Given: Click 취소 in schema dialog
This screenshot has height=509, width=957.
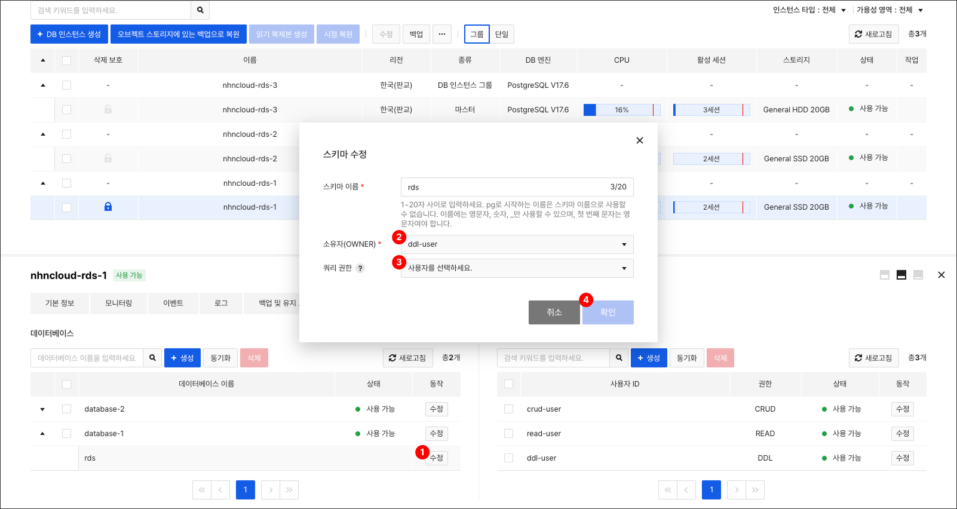Looking at the screenshot, I should point(554,312).
